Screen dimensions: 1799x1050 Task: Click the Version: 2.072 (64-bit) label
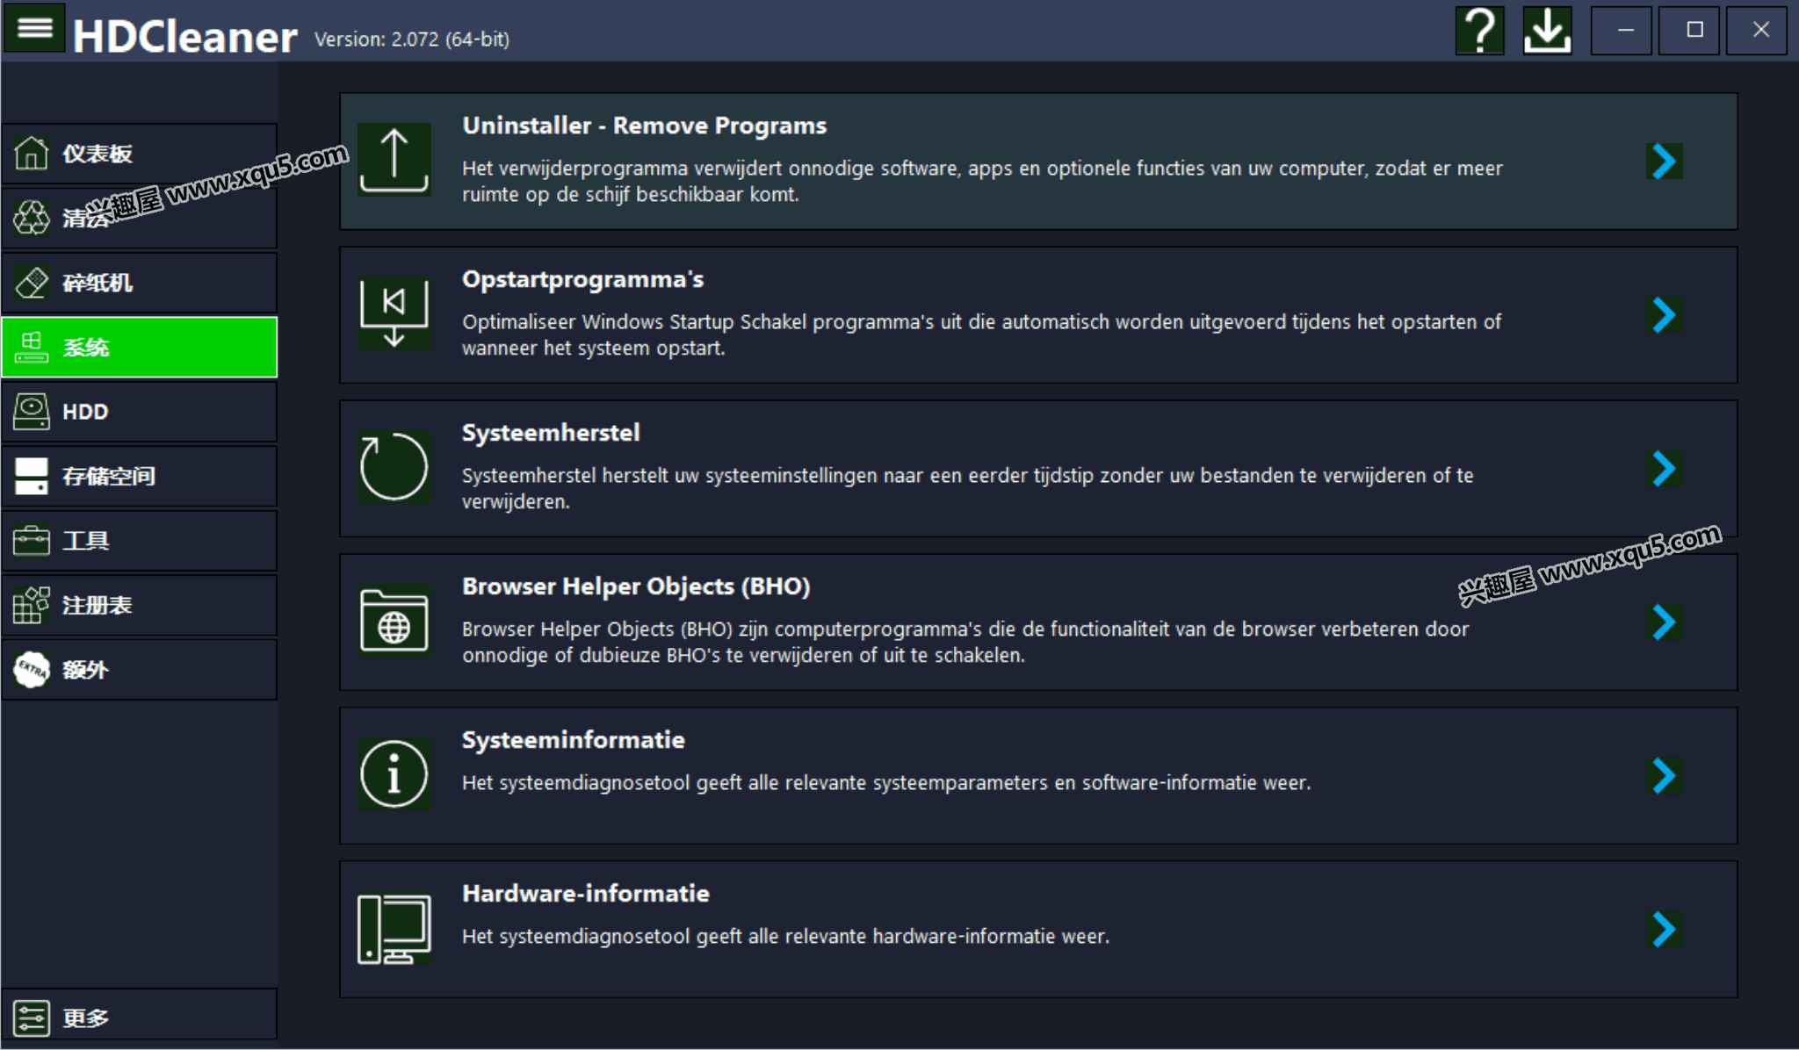pos(412,40)
